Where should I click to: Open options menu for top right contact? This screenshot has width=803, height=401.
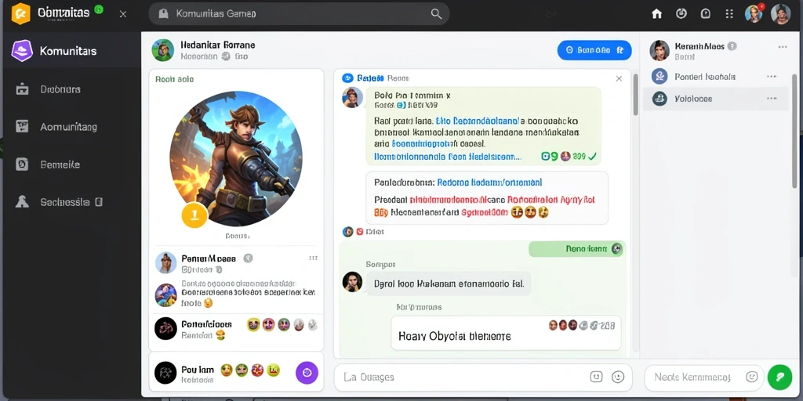(x=783, y=46)
